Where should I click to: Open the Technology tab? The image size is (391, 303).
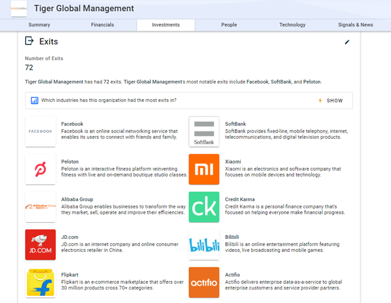pos(292,25)
